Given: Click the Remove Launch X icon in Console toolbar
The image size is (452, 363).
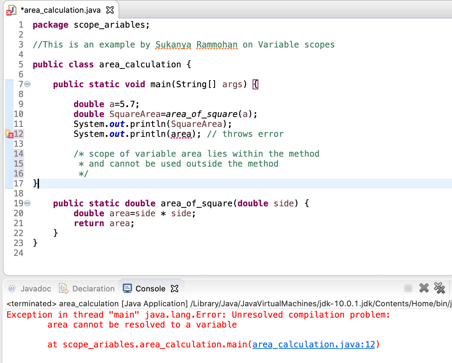Looking at the screenshot, I should 424,288.
